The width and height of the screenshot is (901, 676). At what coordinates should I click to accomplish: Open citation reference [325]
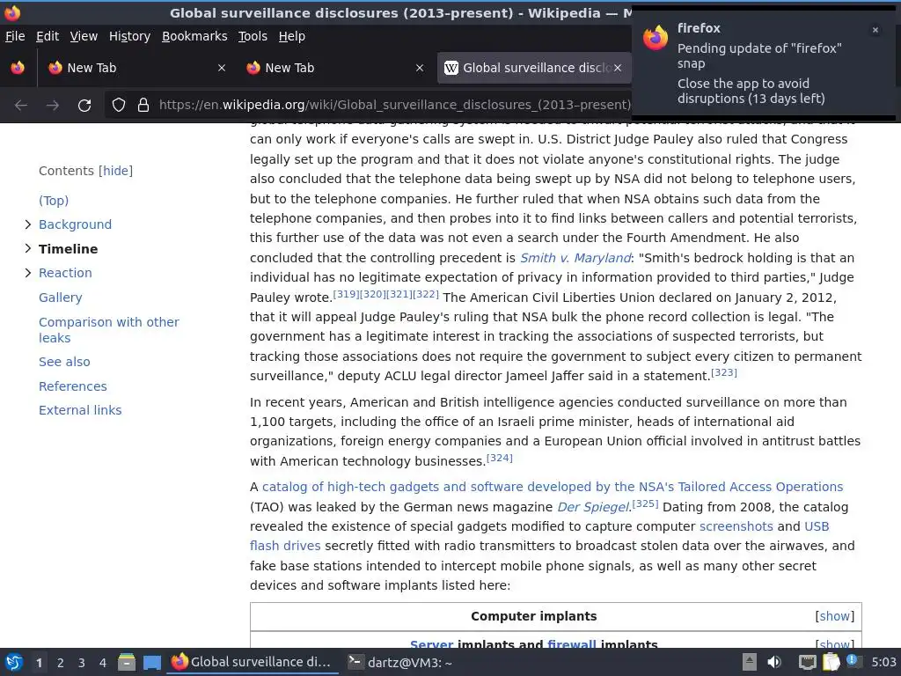645,503
